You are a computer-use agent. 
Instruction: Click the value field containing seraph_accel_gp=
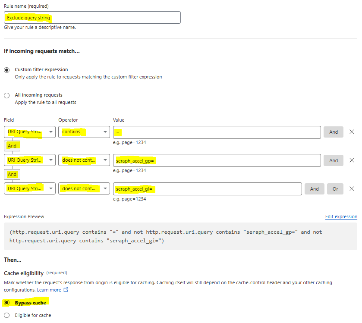tap(217, 160)
